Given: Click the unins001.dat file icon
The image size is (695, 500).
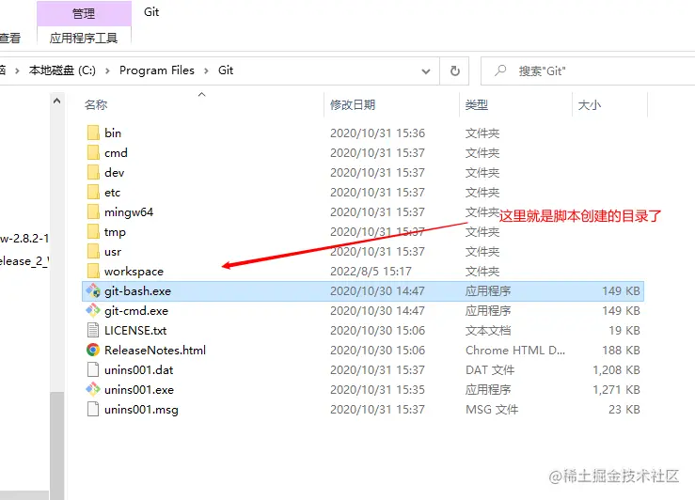Looking at the screenshot, I should click(x=93, y=369).
